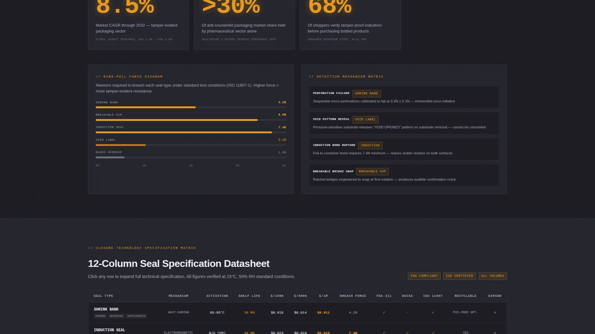This screenshot has width=595, height=334.
Task: Click the $0.014 price cell
Action: (300, 313)
